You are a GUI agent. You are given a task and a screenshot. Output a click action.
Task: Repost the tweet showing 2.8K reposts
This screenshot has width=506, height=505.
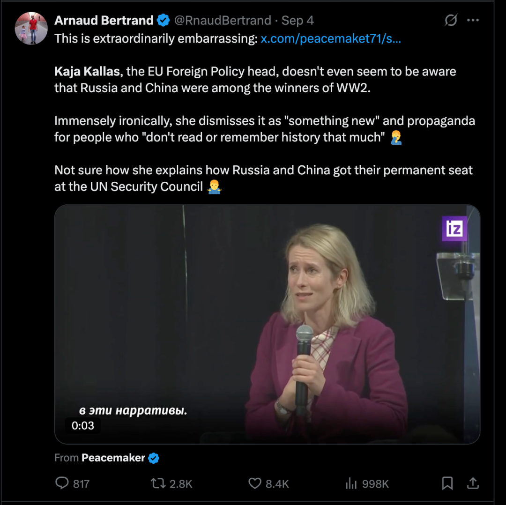click(171, 483)
